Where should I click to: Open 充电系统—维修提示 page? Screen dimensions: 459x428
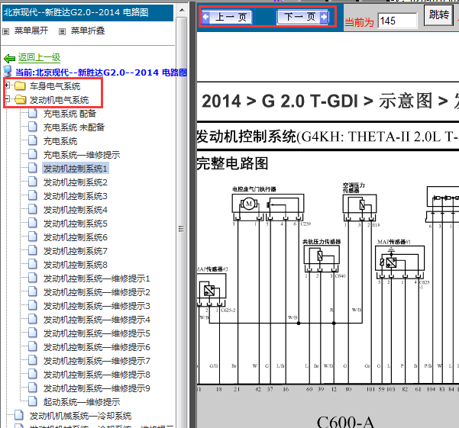coord(82,155)
